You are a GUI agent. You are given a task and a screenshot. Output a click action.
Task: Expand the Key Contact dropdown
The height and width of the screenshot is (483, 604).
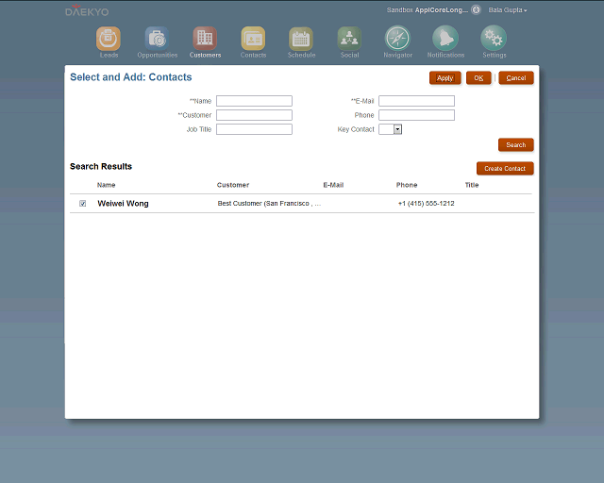pyautogui.click(x=397, y=129)
